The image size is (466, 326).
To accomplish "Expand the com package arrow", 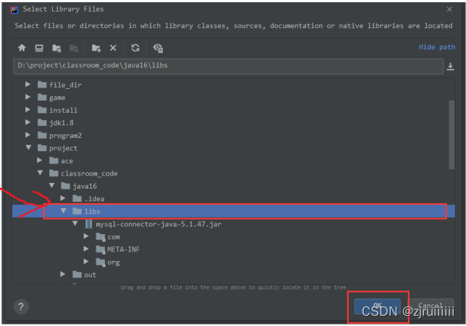I will [86, 236].
